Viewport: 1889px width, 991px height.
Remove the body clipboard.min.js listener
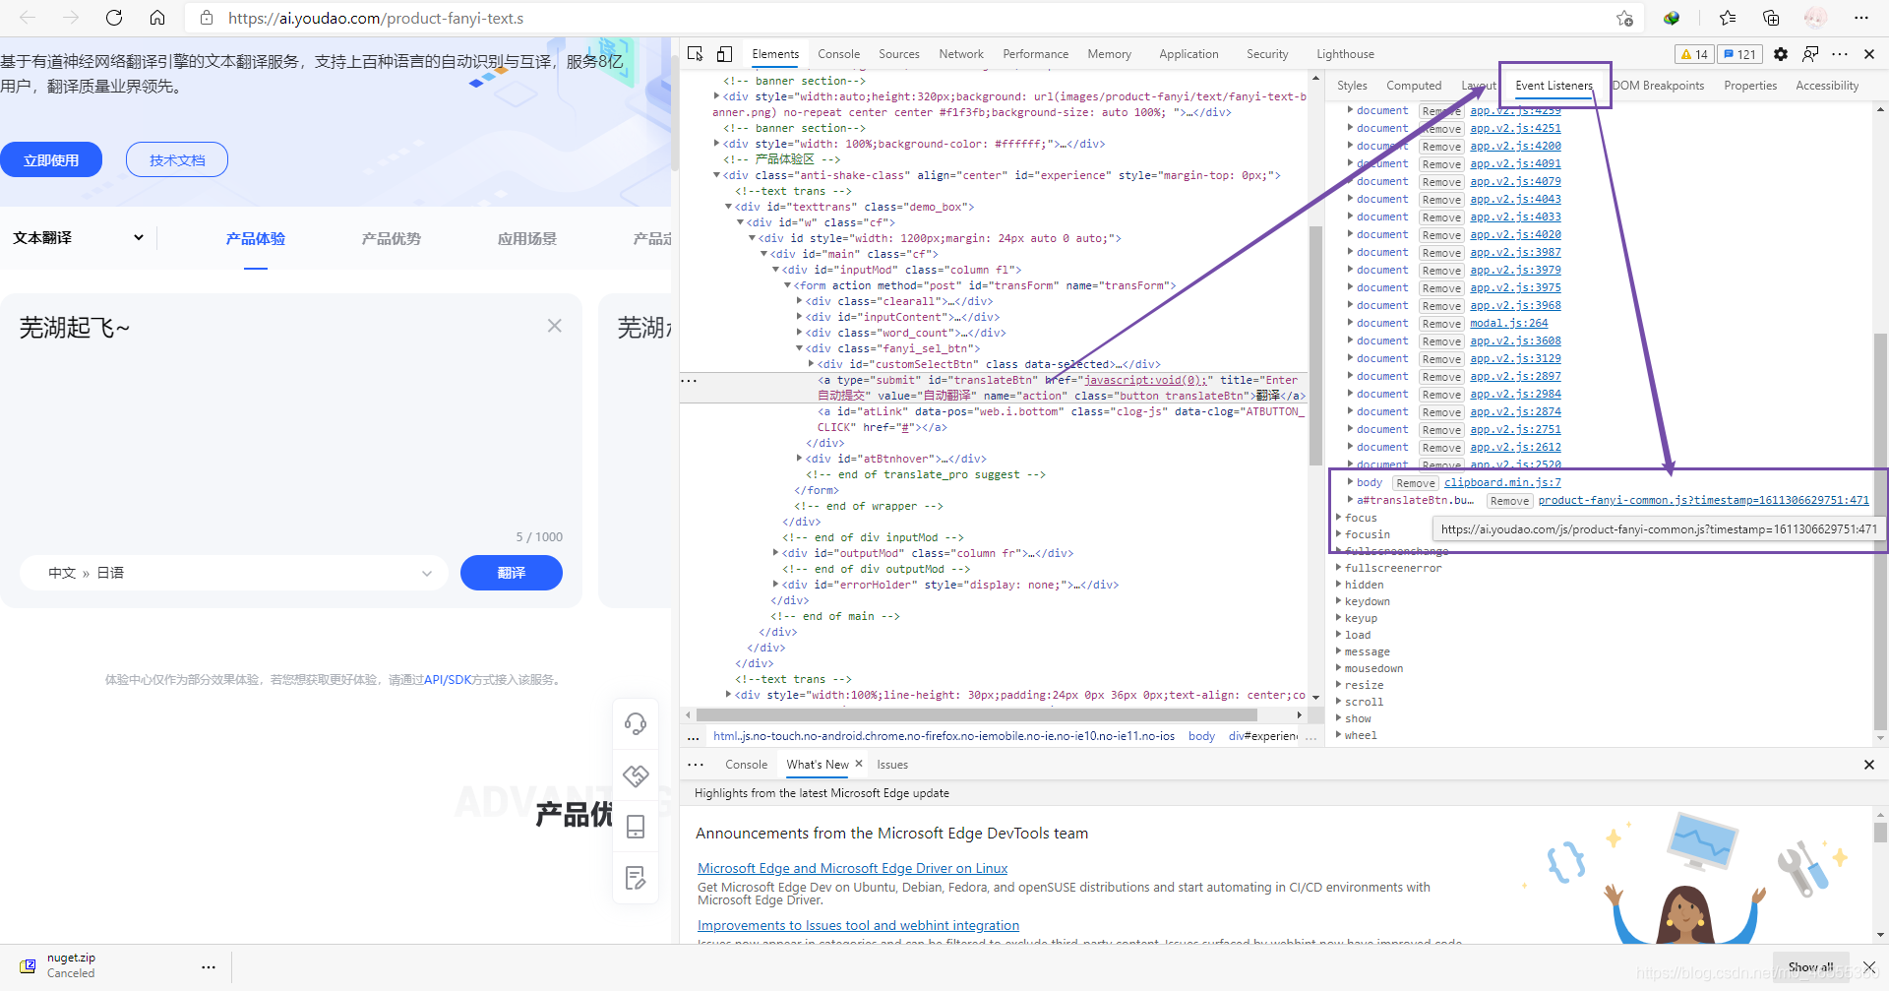click(1416, 483)
